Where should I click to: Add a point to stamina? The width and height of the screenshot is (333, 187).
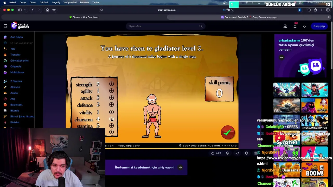(111, 125)
